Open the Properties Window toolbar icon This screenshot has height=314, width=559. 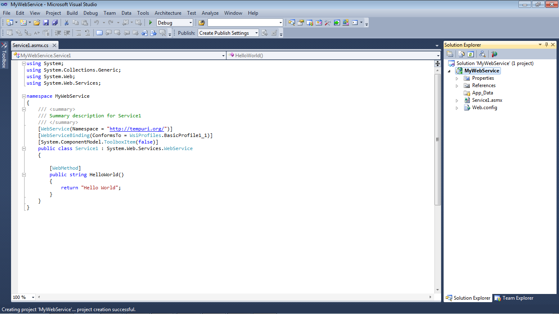301,22
